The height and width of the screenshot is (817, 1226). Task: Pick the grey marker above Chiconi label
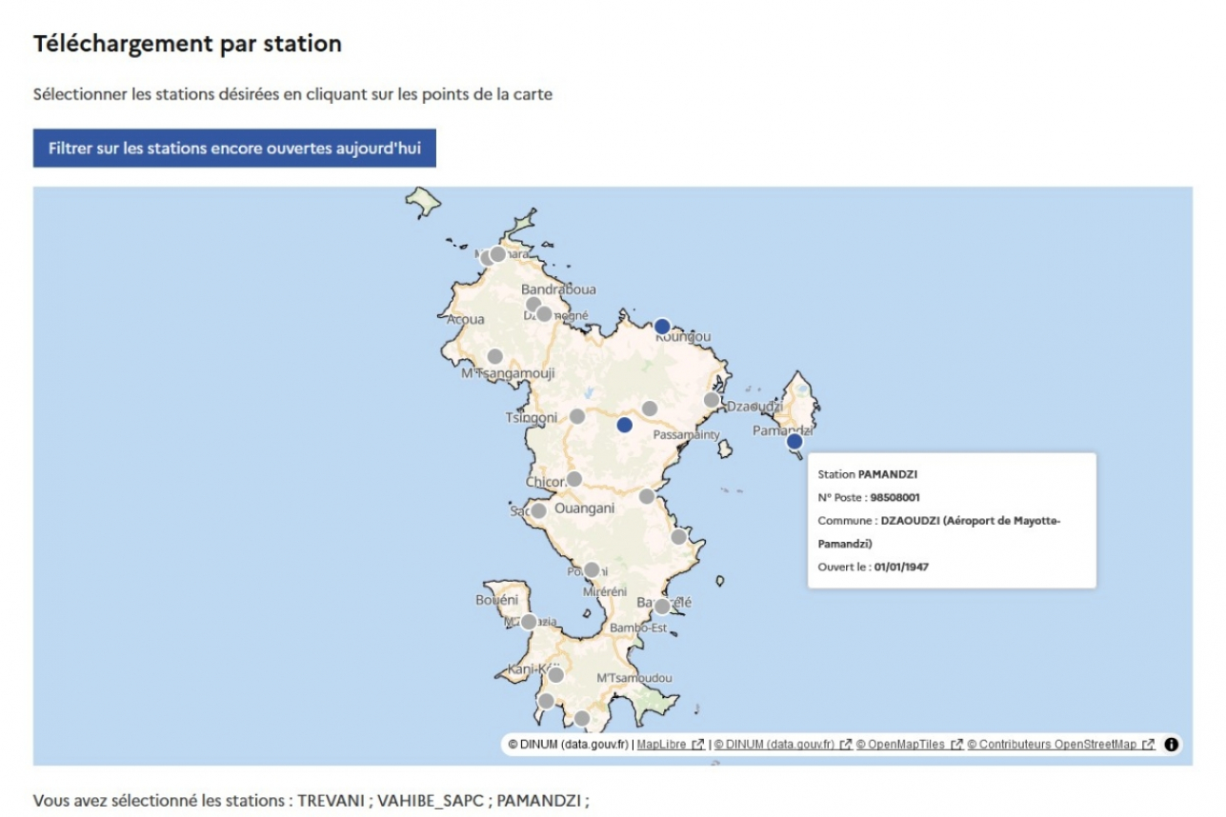pos(574,479)
